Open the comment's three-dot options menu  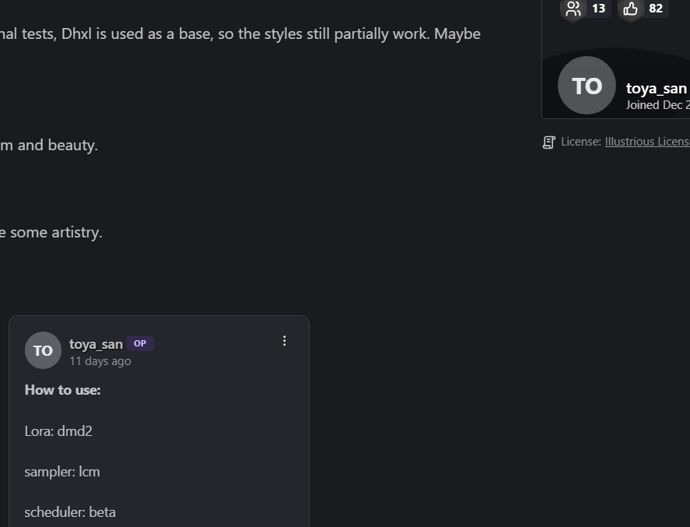[284, 341]
